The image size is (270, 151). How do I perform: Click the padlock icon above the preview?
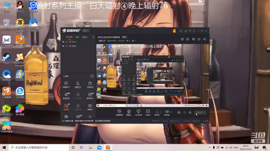pyautogui.click(x=188, y=39)
